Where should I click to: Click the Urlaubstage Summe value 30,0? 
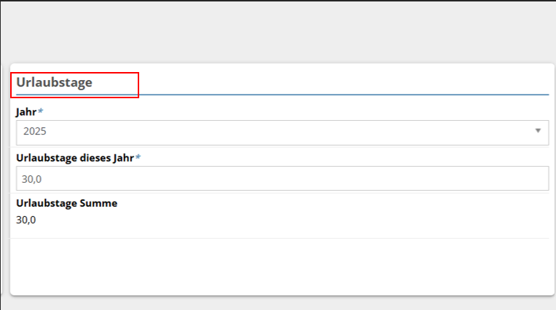[26, 219]
